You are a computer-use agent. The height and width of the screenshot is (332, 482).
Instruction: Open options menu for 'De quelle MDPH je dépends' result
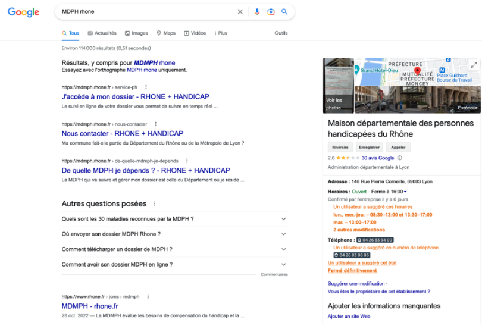(187, 161)
